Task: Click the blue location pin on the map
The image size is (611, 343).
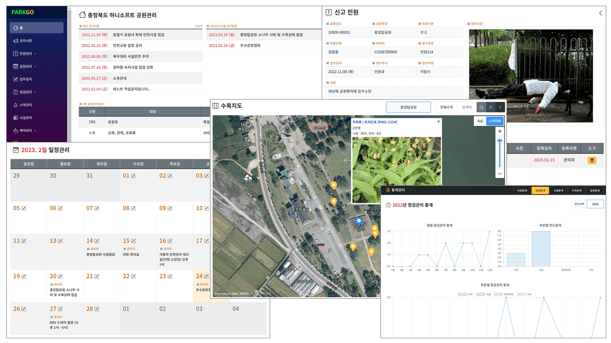Action: (359, 221)
